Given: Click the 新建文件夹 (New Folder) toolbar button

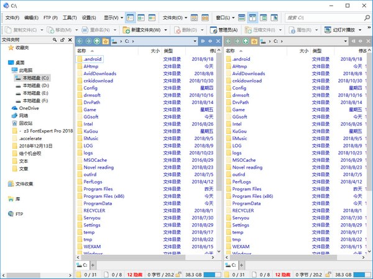Looking at the screenshot, I should [145, 30].
